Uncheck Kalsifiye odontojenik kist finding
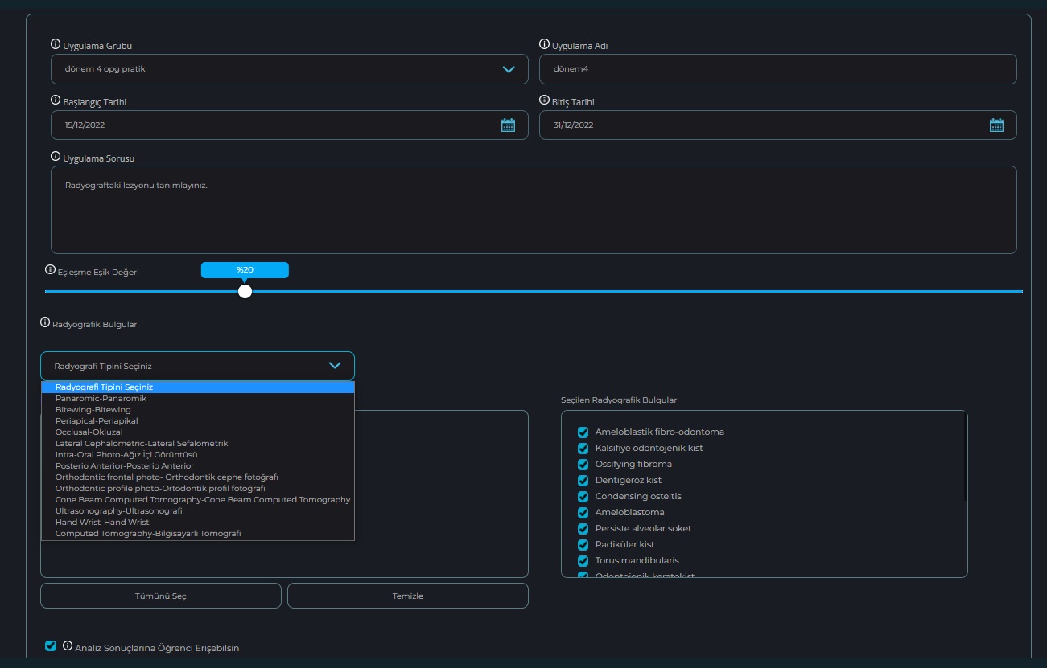 [x=583, y=449]
